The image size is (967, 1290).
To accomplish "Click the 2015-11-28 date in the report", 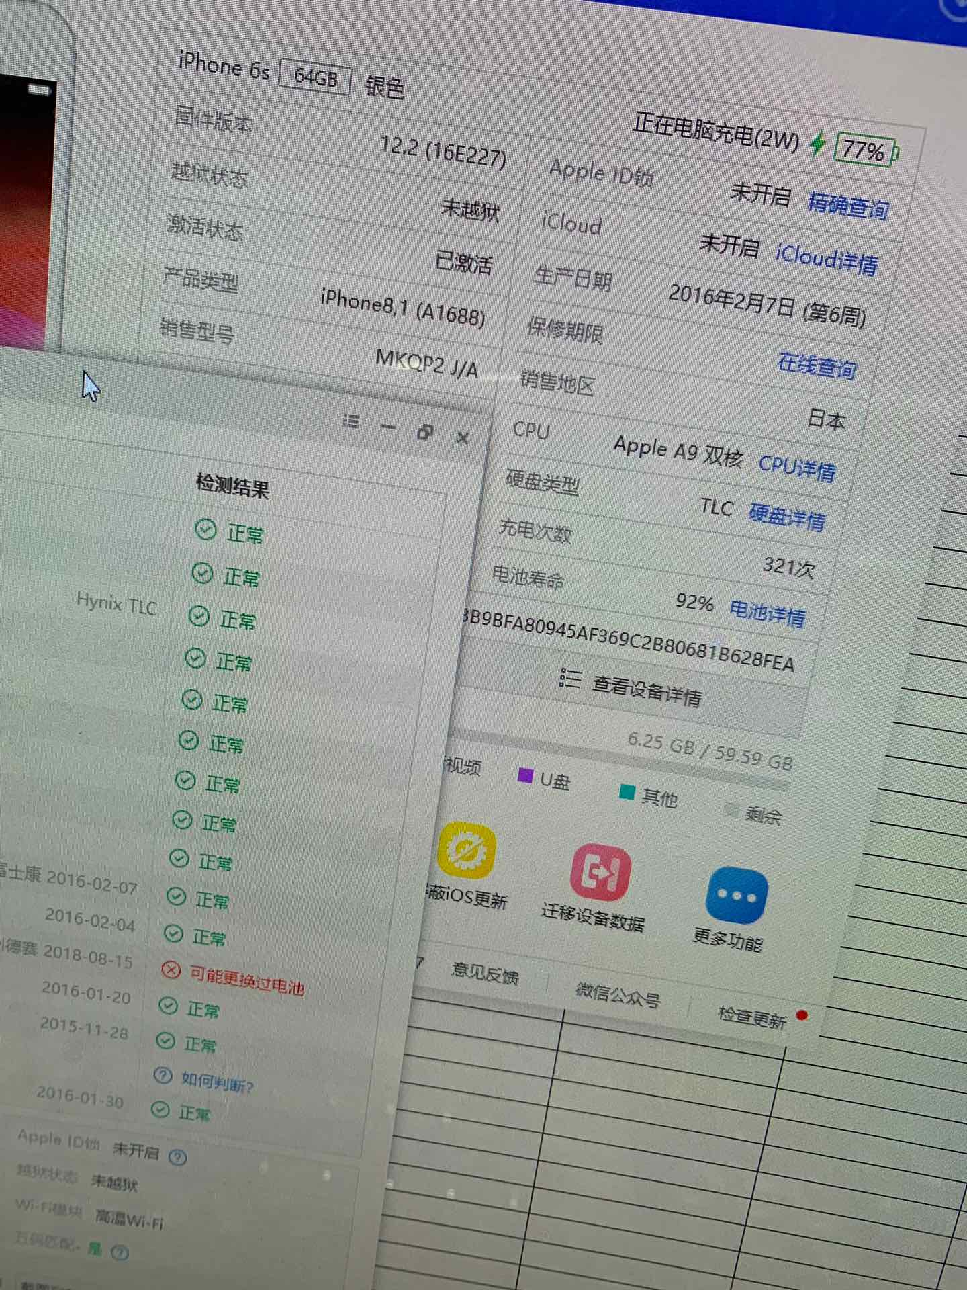I will pyautogui.click(x=84, y=1028).
